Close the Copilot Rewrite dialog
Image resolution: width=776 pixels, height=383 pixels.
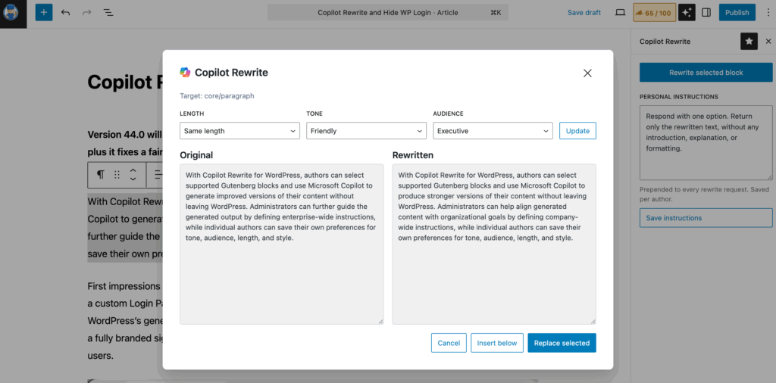coord(587,73)
